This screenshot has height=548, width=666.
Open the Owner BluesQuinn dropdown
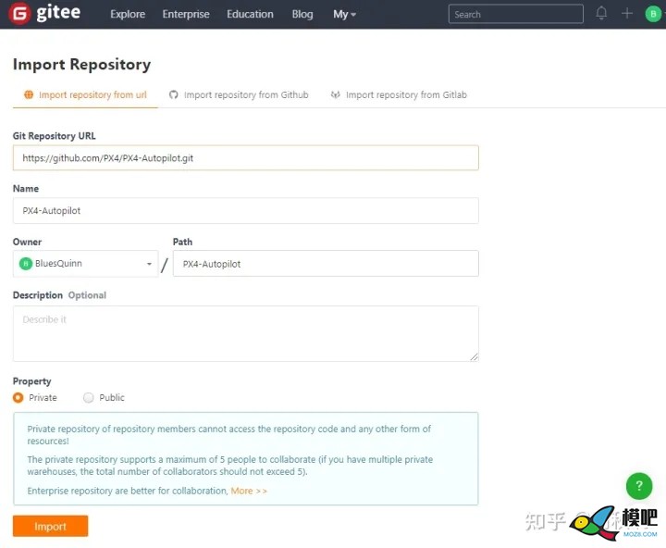85,264
